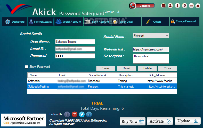Click 'Total Days Remaining: 6' text
The height and width of the screenshot is (128, 203).
click(x=102, y=108)
